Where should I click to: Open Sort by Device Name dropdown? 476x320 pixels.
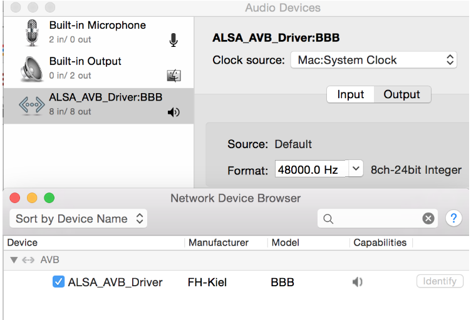(x=78, y=219)
